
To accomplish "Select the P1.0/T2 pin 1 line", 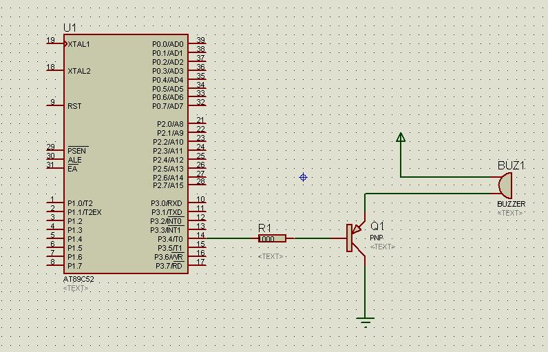I will 55,203.
